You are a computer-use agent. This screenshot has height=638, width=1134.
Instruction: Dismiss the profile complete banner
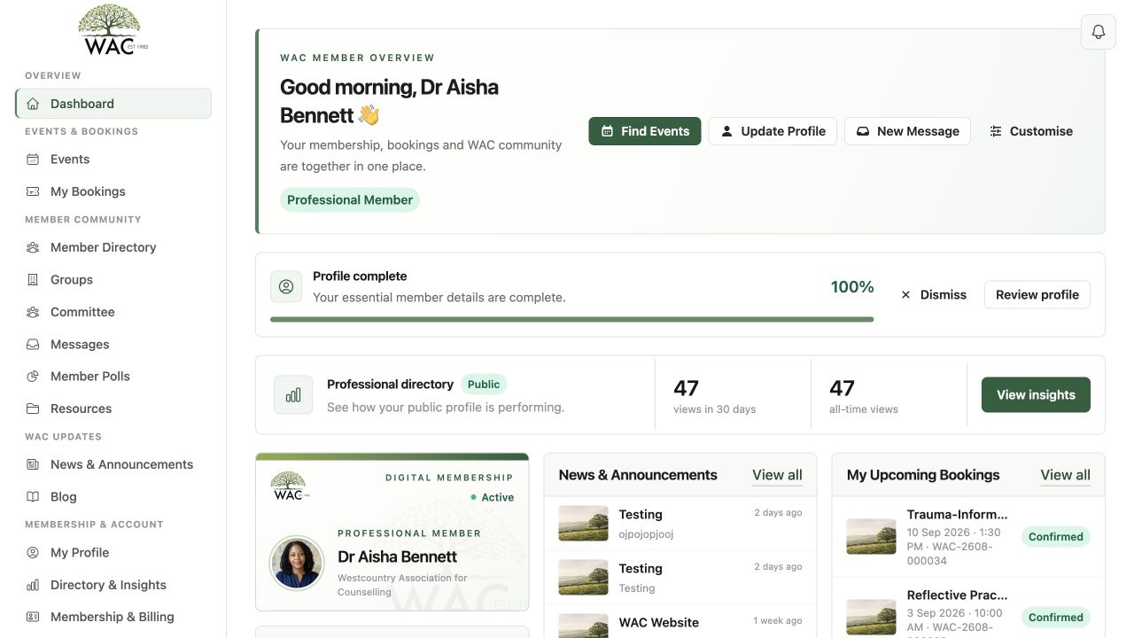933,295
